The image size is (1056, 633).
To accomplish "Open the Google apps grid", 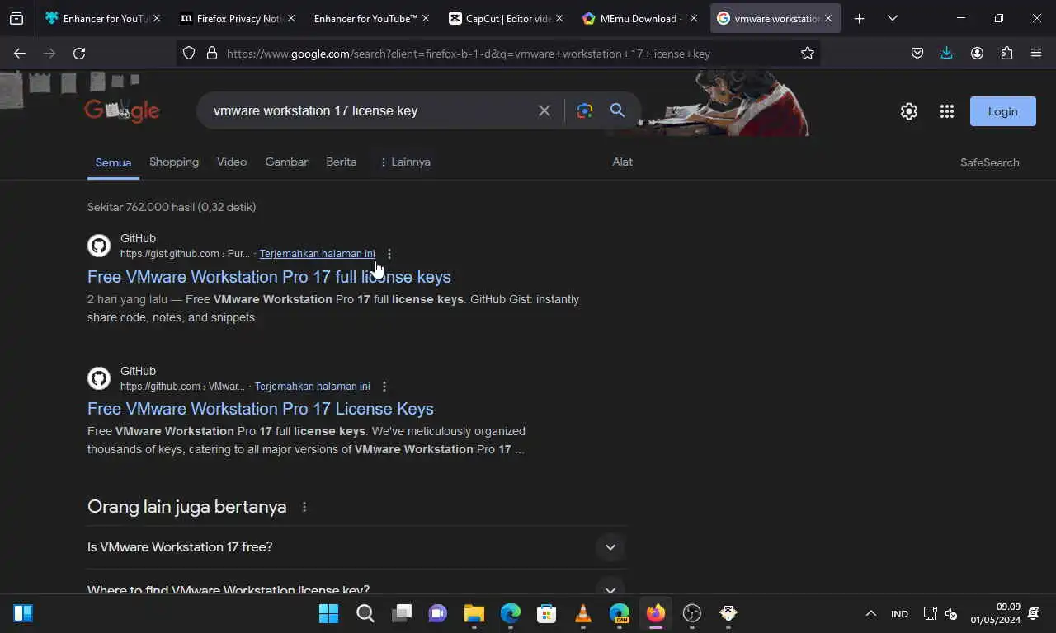I will [x=947, y=111].
